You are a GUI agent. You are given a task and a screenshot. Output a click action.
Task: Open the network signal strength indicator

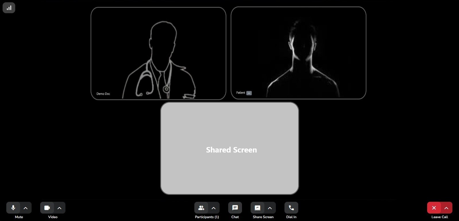(x=9, y=8)
